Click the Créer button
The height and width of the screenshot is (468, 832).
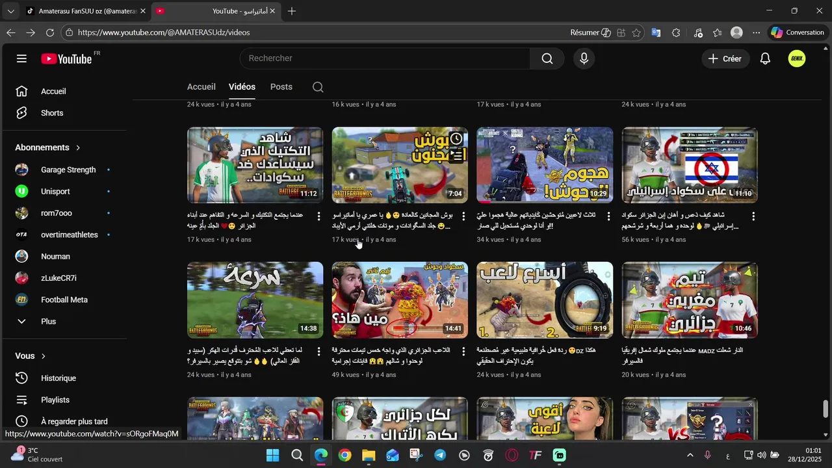724,58
